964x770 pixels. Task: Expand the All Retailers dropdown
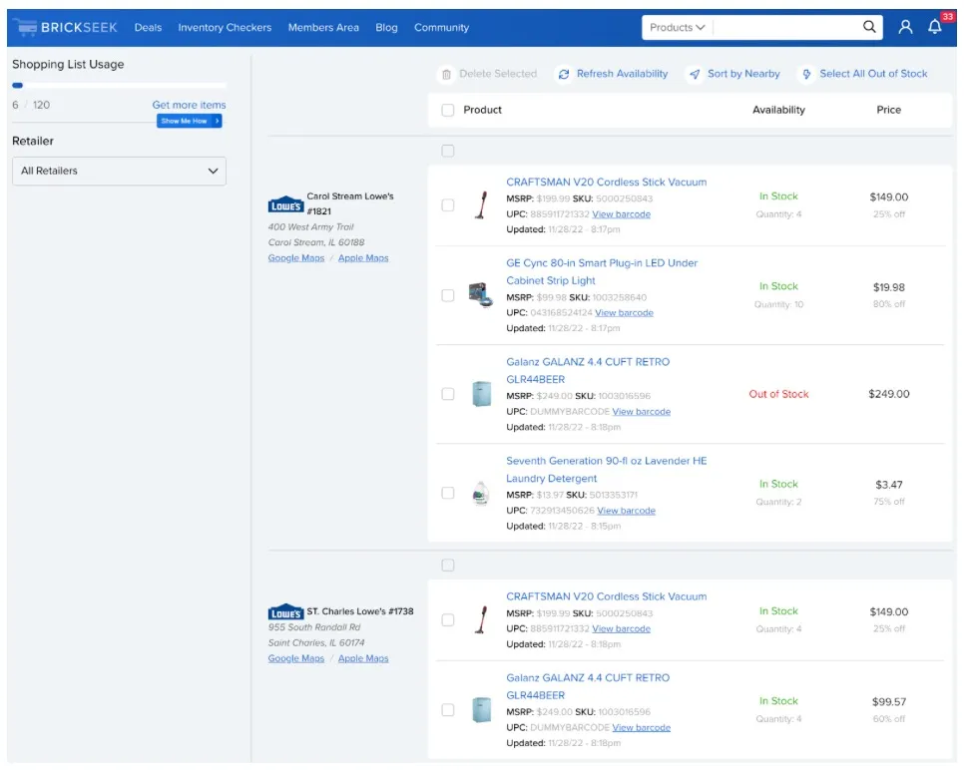(118, 171)
